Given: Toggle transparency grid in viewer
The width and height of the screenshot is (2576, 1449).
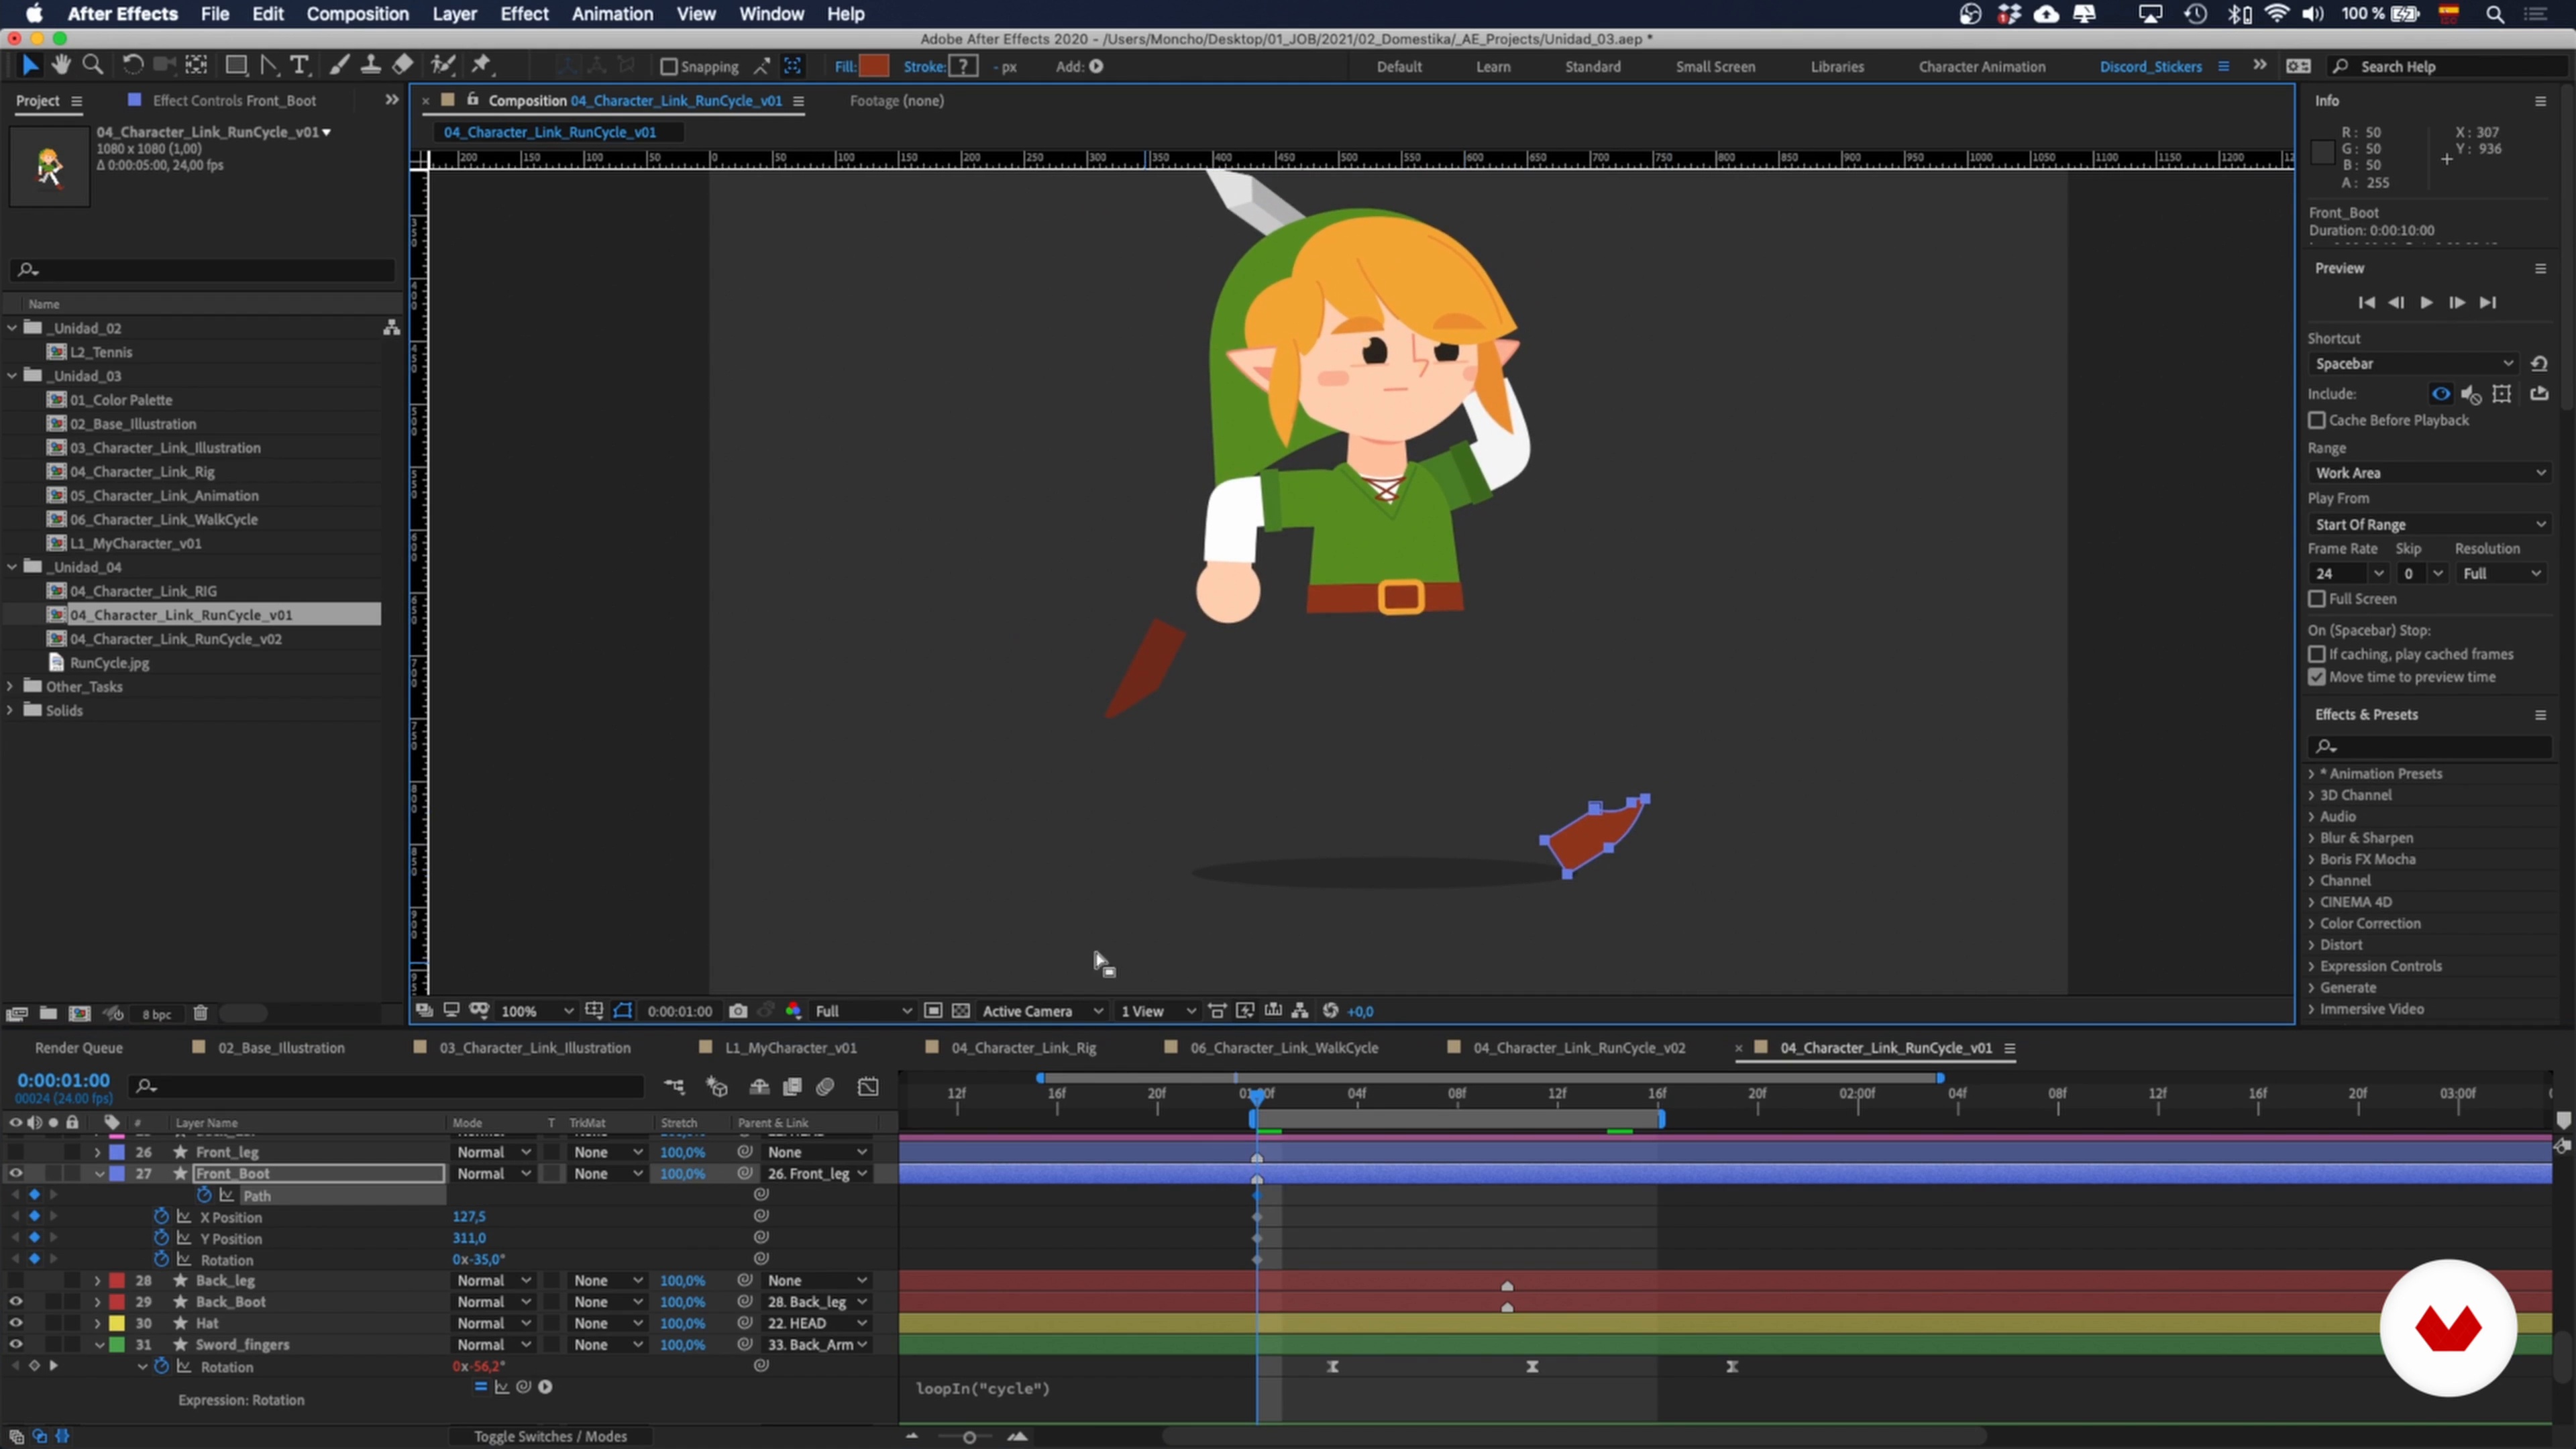Looking at the screenshot, I should pyautogui.click(x=961, y=1011).
